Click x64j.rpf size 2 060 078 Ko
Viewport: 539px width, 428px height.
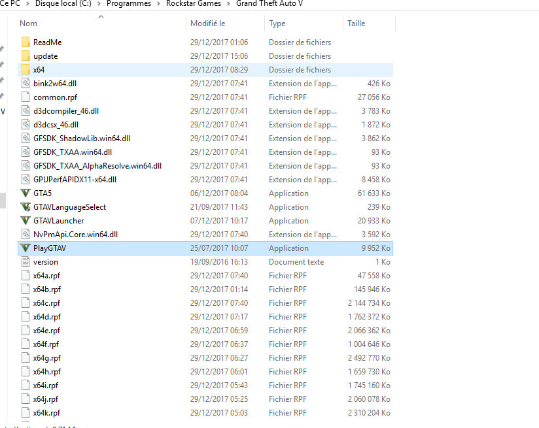[x=369, y=399]
